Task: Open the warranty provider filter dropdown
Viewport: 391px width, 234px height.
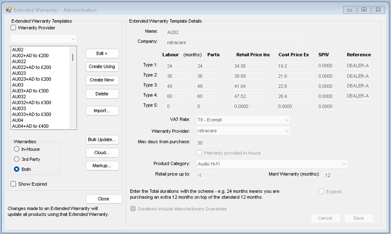Action: point(44,39)
